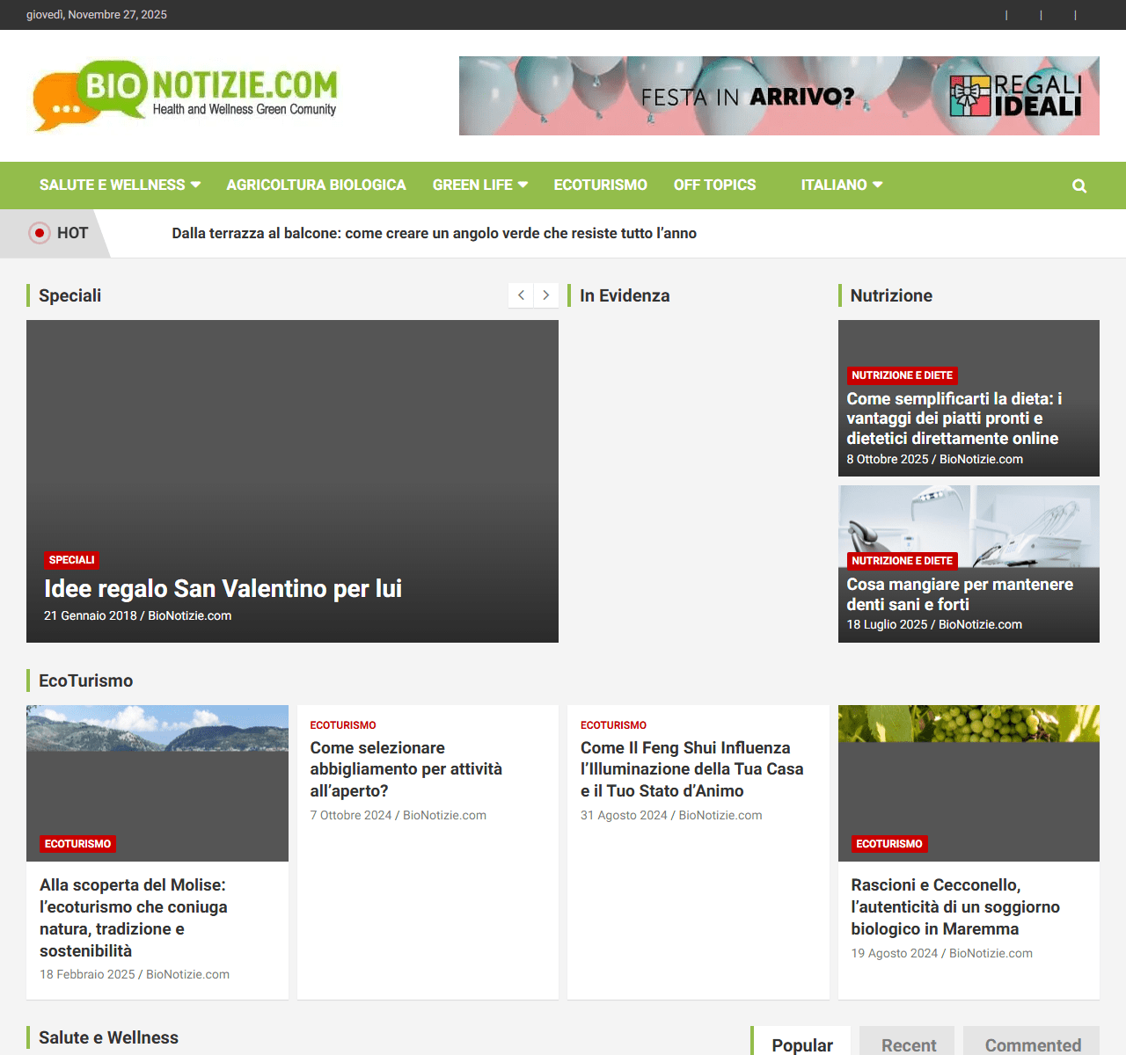Click the red HOT indicator icon
Viewport: 1126px width, 1055px height.
tap(39, 233)
